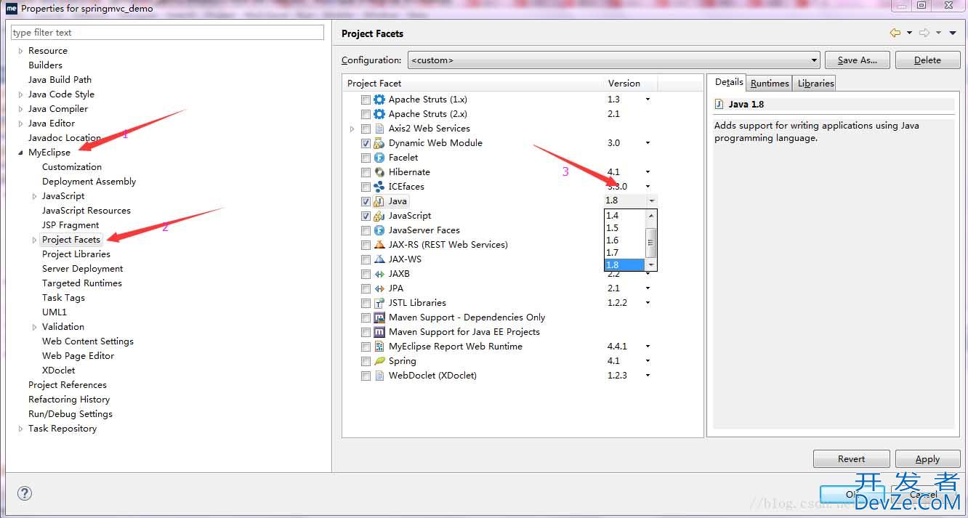Click the Apply button
The width and height of the screenshot is (968, 518).
tap(927, 459)
